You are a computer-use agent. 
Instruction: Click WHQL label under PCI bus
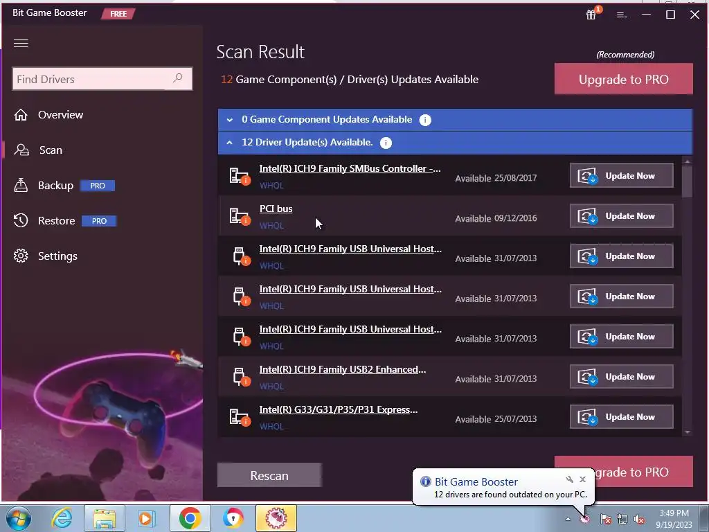coord(271,226)
